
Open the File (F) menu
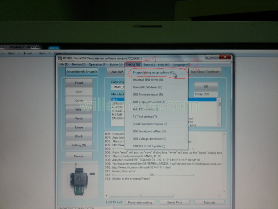point(64,64)
